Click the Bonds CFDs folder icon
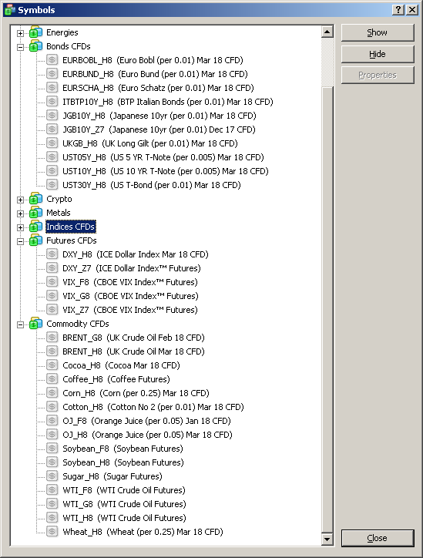Screen dimensions: 423x558 click(36, 46)
